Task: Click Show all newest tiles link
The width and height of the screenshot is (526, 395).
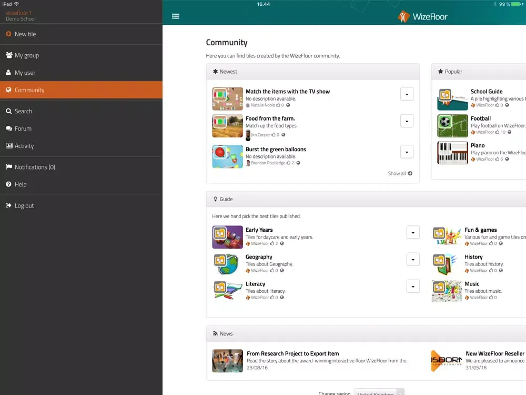Action: (400, 173)
